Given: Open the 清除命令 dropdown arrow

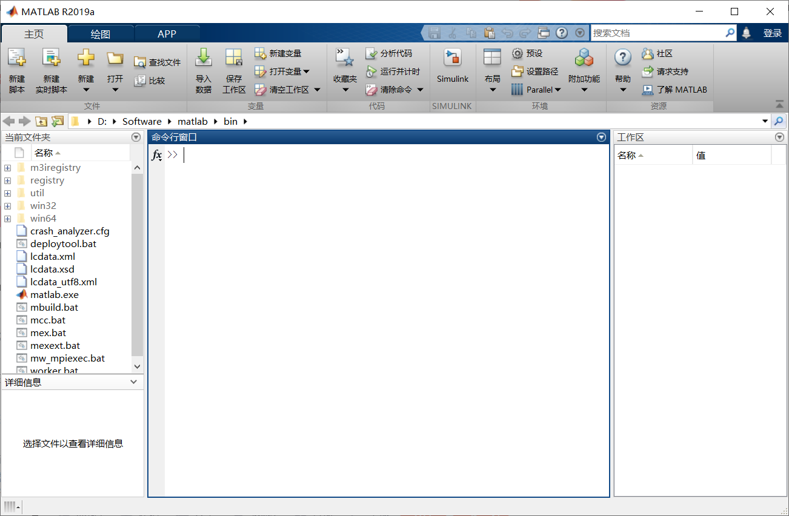Looking at the screenshot, I should click(421, 89).
